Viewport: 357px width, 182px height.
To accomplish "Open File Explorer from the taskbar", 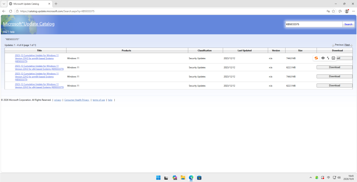I will coord(183,178).
